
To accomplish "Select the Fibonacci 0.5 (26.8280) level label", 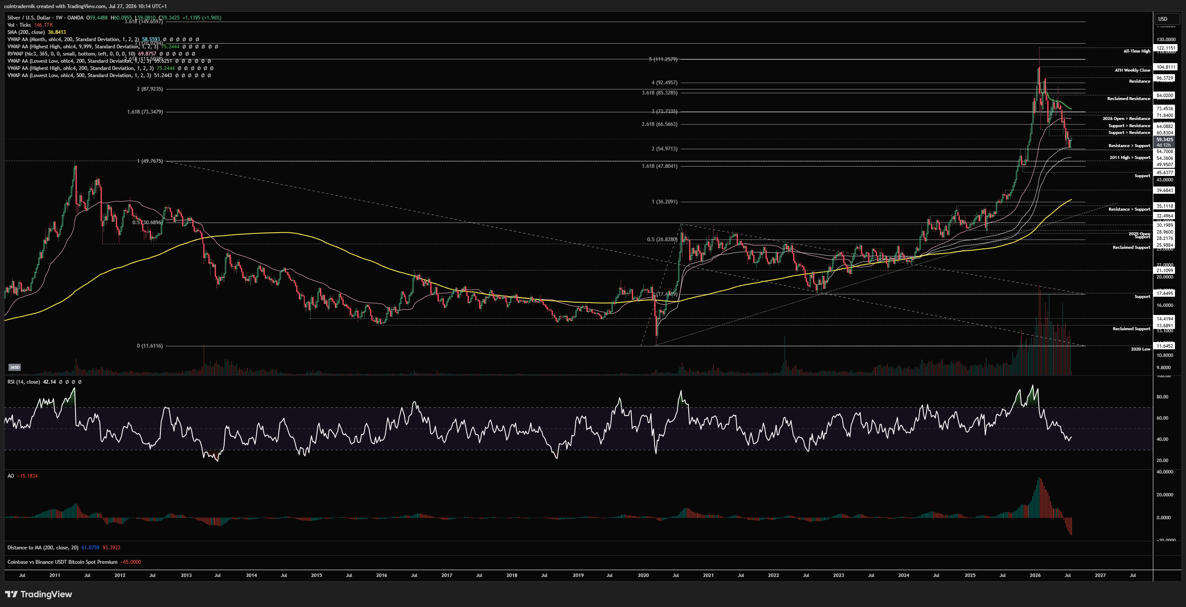I will tap(662, 239).
